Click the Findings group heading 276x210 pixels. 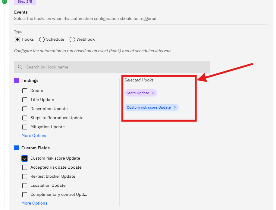coord(30,80)
